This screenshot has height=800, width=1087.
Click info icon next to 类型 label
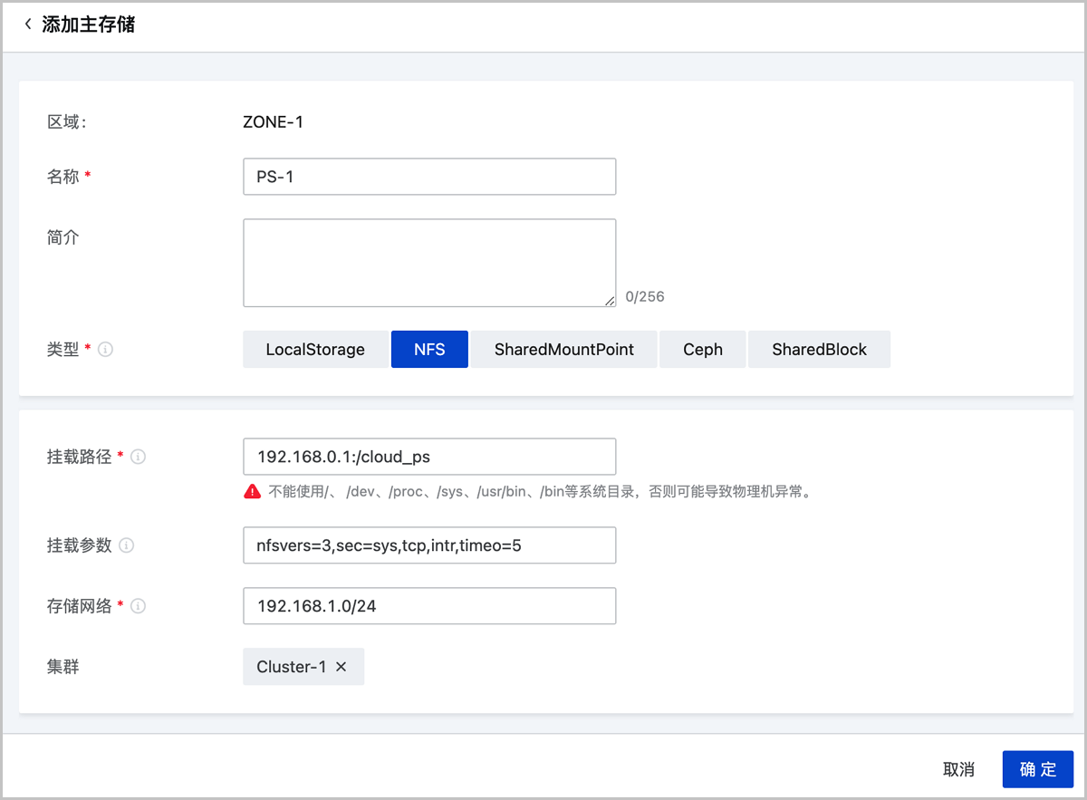(105, 350)
